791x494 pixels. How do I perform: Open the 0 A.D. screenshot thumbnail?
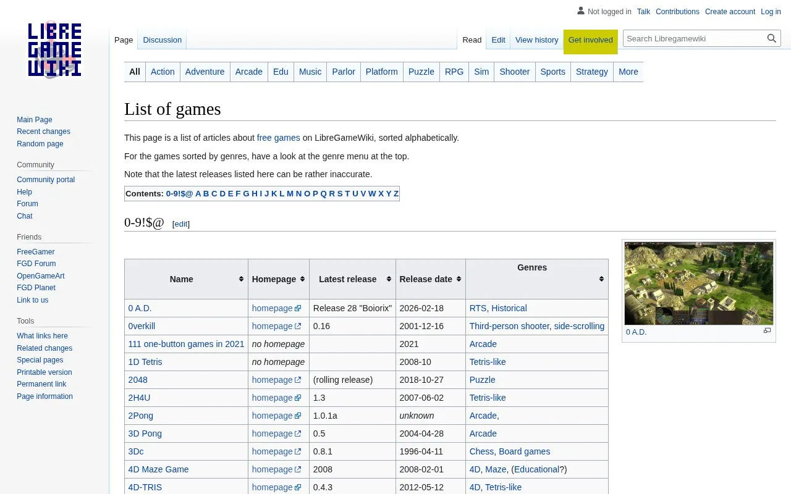pos(699,283)
